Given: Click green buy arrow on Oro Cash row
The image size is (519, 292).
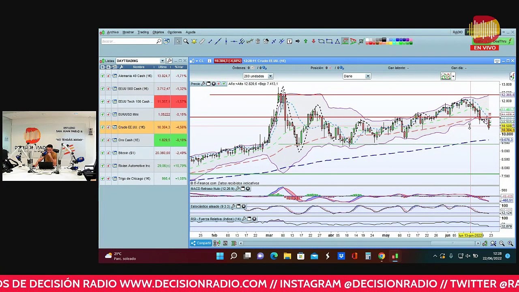Looking at the screenshot, I should tap(102, 140).
